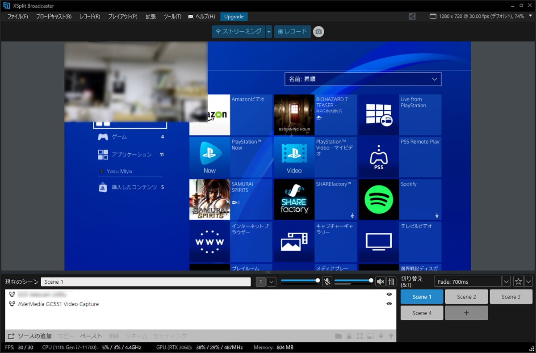This screenshot has width=536, height=353.
Task: Select the Spotify tile
Action: [x=400, y=200]
